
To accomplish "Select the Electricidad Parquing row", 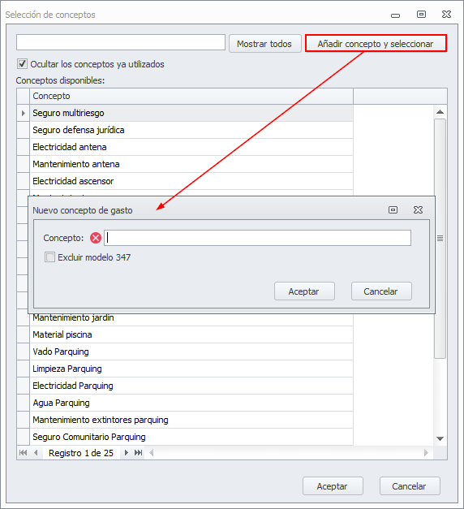I will tap(191, 386).
